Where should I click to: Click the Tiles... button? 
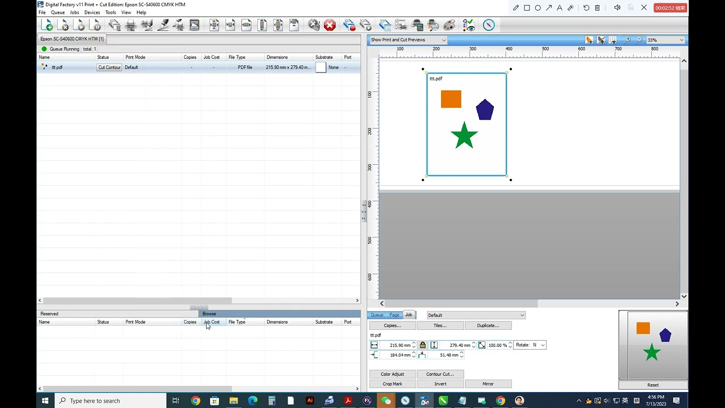[440, 325]
